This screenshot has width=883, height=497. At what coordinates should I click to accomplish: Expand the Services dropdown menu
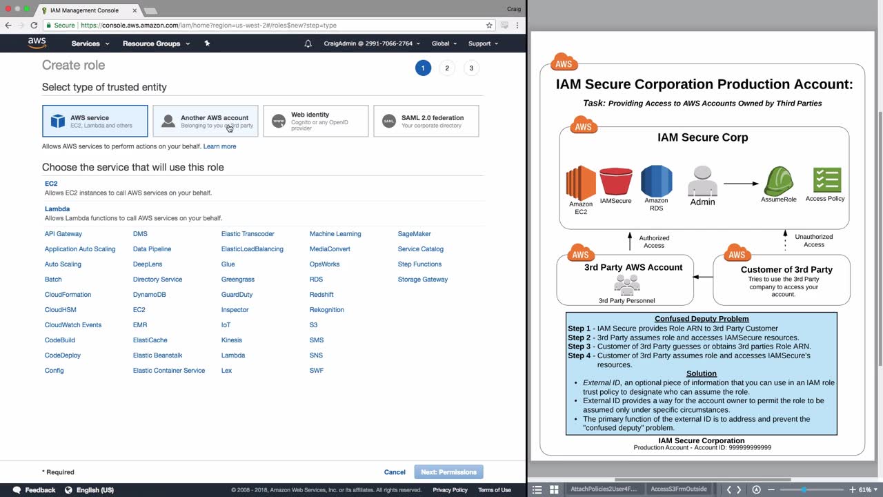point(90,43)
